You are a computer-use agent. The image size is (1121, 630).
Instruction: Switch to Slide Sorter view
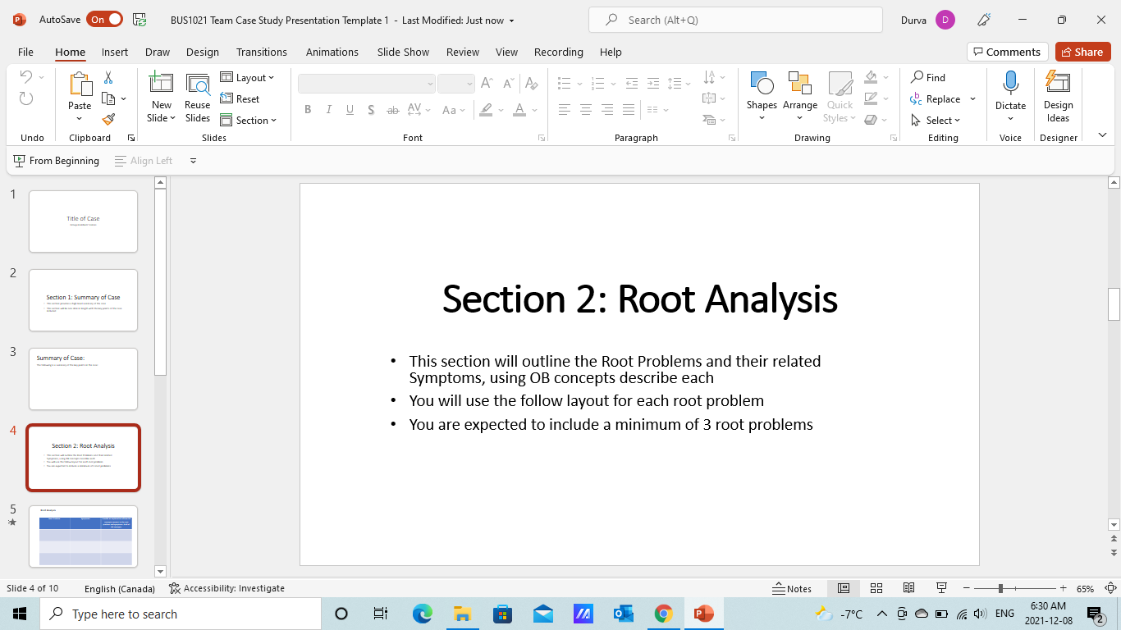click(x=876, y=588)
